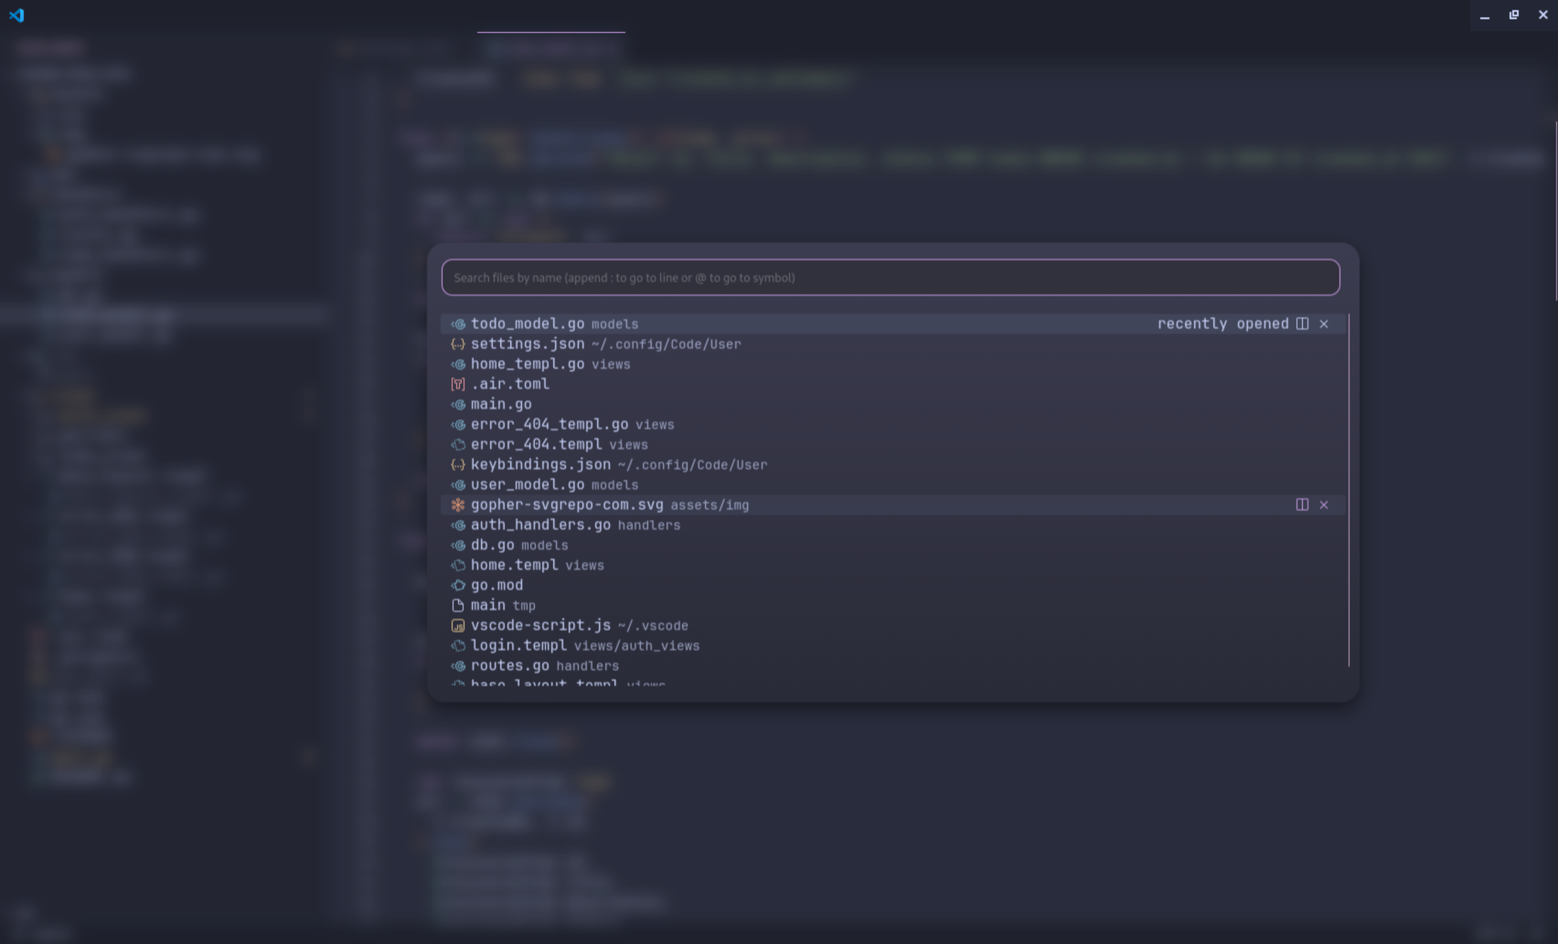Open todo_model.go to the side
Screen dimensions: 1558x944
(x=1302, y=324)
